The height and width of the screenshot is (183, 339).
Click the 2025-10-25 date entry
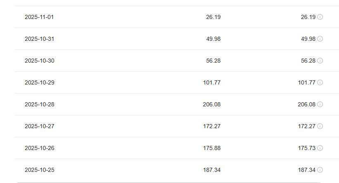pyautogui.click(x=39, y=170)
